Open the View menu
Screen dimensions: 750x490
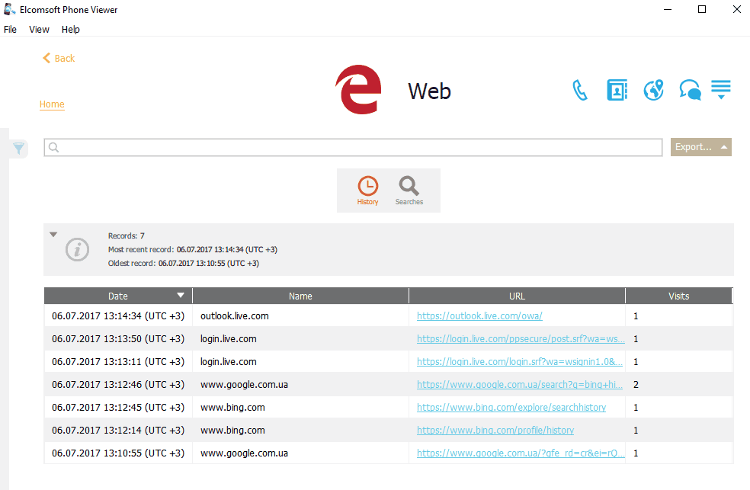39,30
